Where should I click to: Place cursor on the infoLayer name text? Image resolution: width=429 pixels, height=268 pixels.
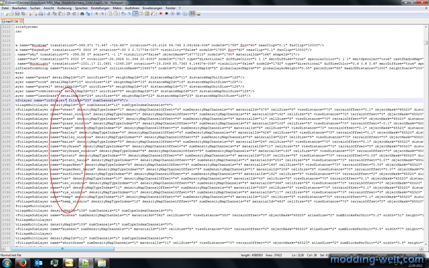(55, 100)
